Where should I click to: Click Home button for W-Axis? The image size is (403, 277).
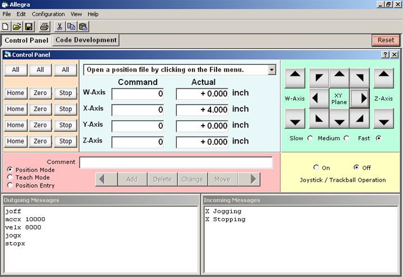click(x=16, y=93)
